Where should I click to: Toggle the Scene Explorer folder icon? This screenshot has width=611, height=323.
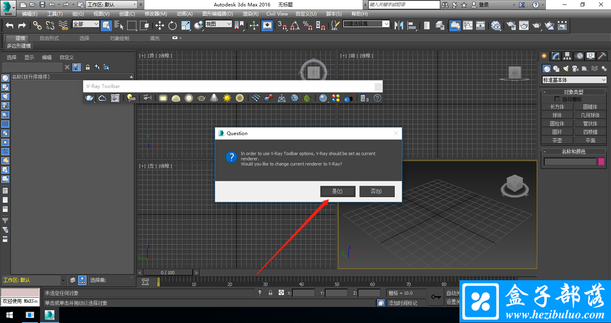(455, 26)
